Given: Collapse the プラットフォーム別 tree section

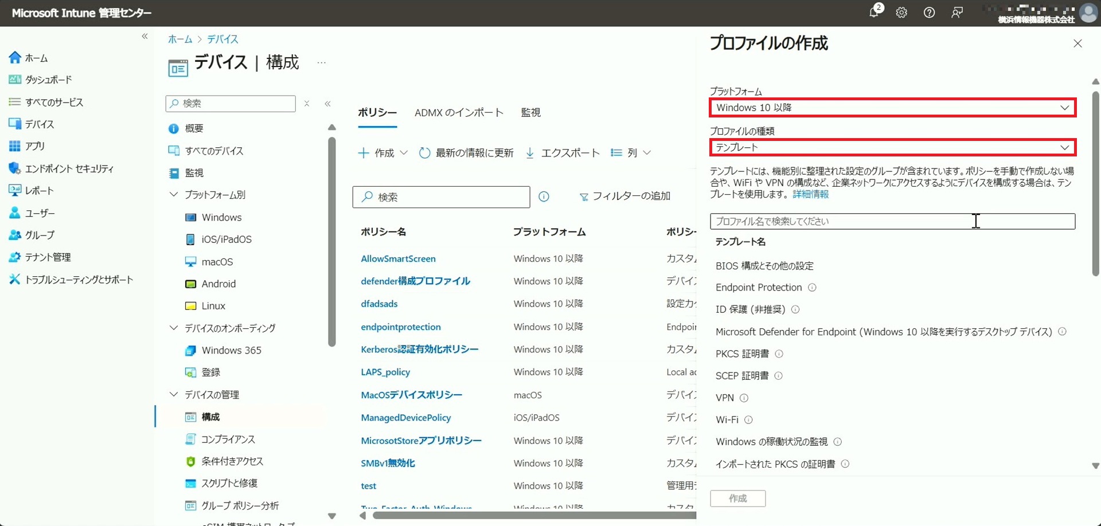Looking at the screenshot, I should 174,195.
